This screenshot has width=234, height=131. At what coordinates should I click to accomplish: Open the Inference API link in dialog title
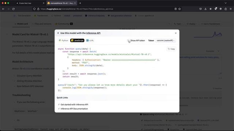click(x=93, y=33)
